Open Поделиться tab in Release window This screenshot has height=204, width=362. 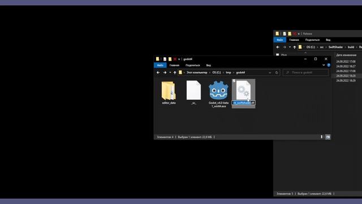coord(312,40)
